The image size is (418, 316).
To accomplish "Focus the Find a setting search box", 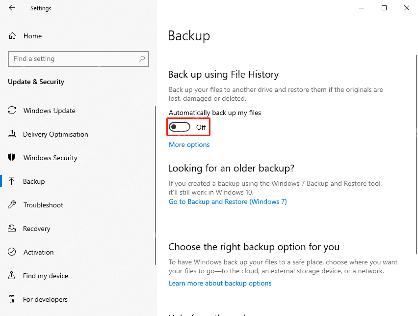I will [78, 59].
